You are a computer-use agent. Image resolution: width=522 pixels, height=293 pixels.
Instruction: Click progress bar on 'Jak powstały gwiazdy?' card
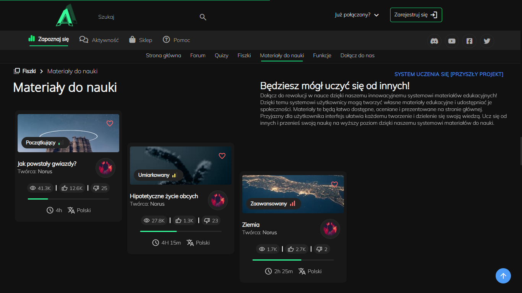click(68, 199)
